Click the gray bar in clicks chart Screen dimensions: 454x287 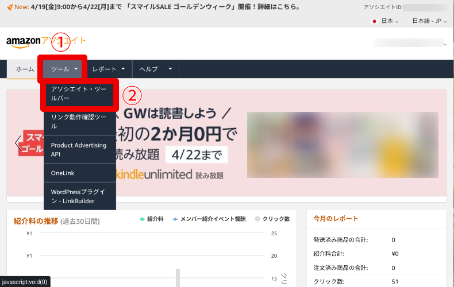178,278
